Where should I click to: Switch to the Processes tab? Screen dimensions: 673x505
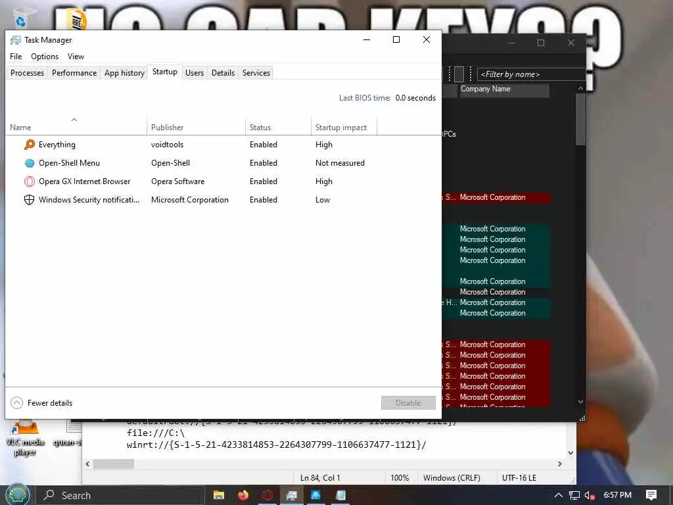(27, 73)
